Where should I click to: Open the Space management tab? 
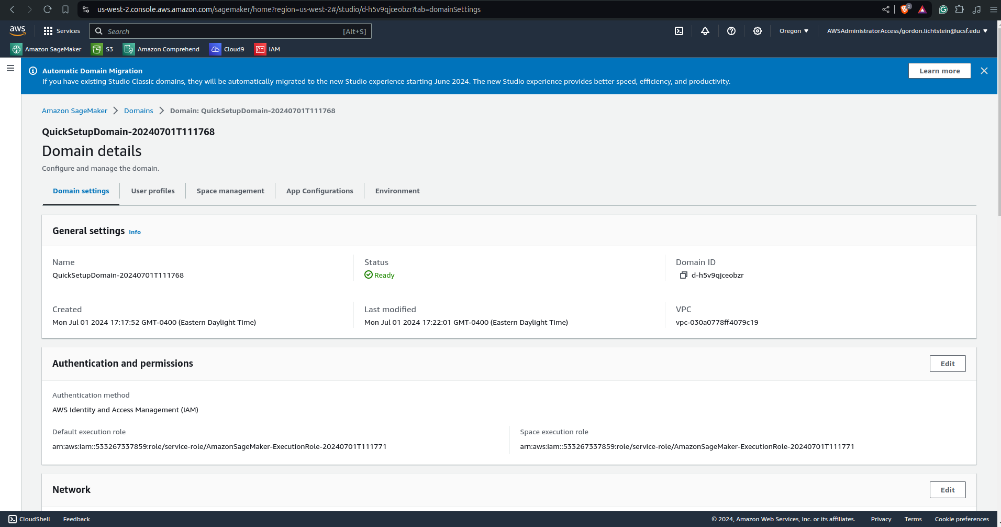click(x=230, y=191)
